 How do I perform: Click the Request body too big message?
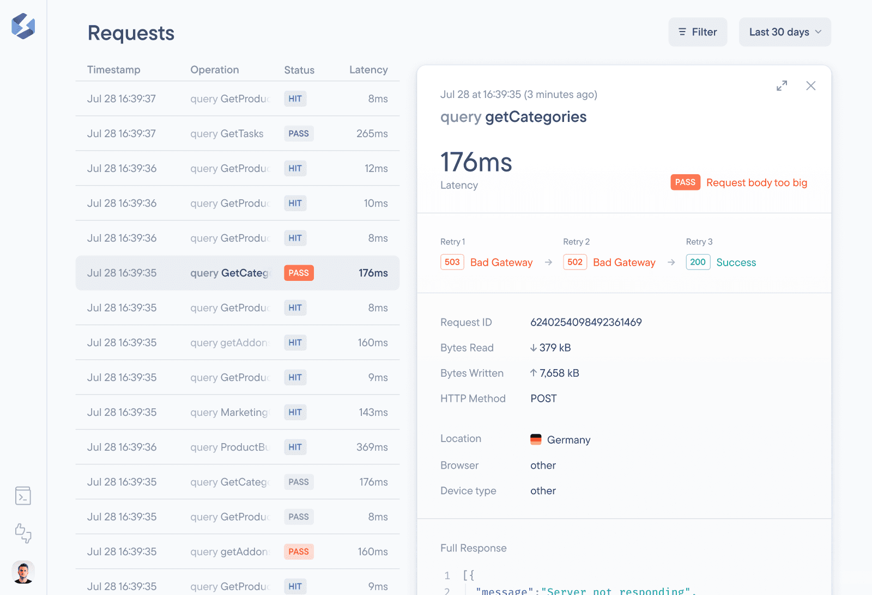pos(756,183)
